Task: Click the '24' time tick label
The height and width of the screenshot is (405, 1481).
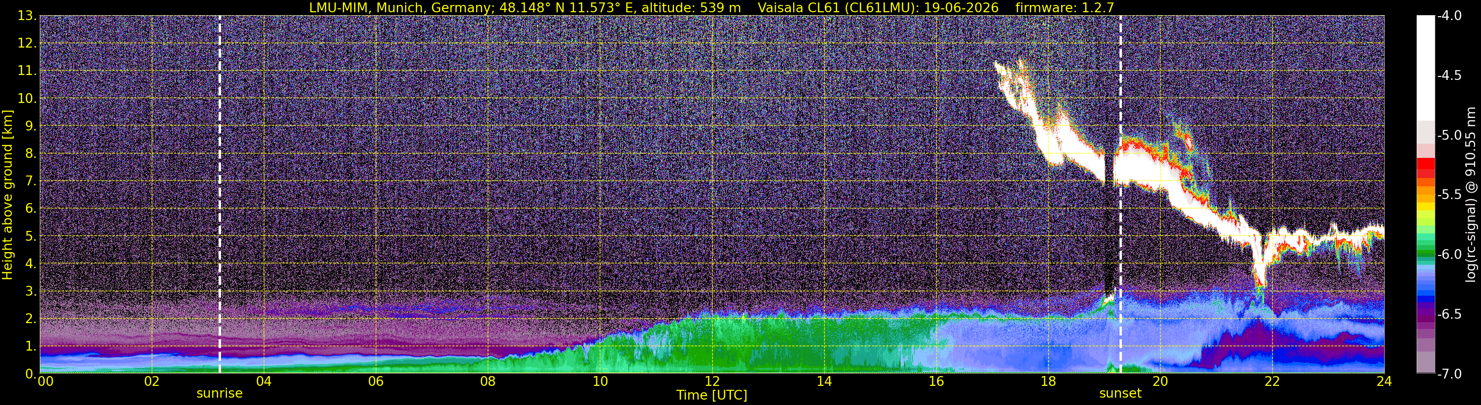Action: (1384, 381)
